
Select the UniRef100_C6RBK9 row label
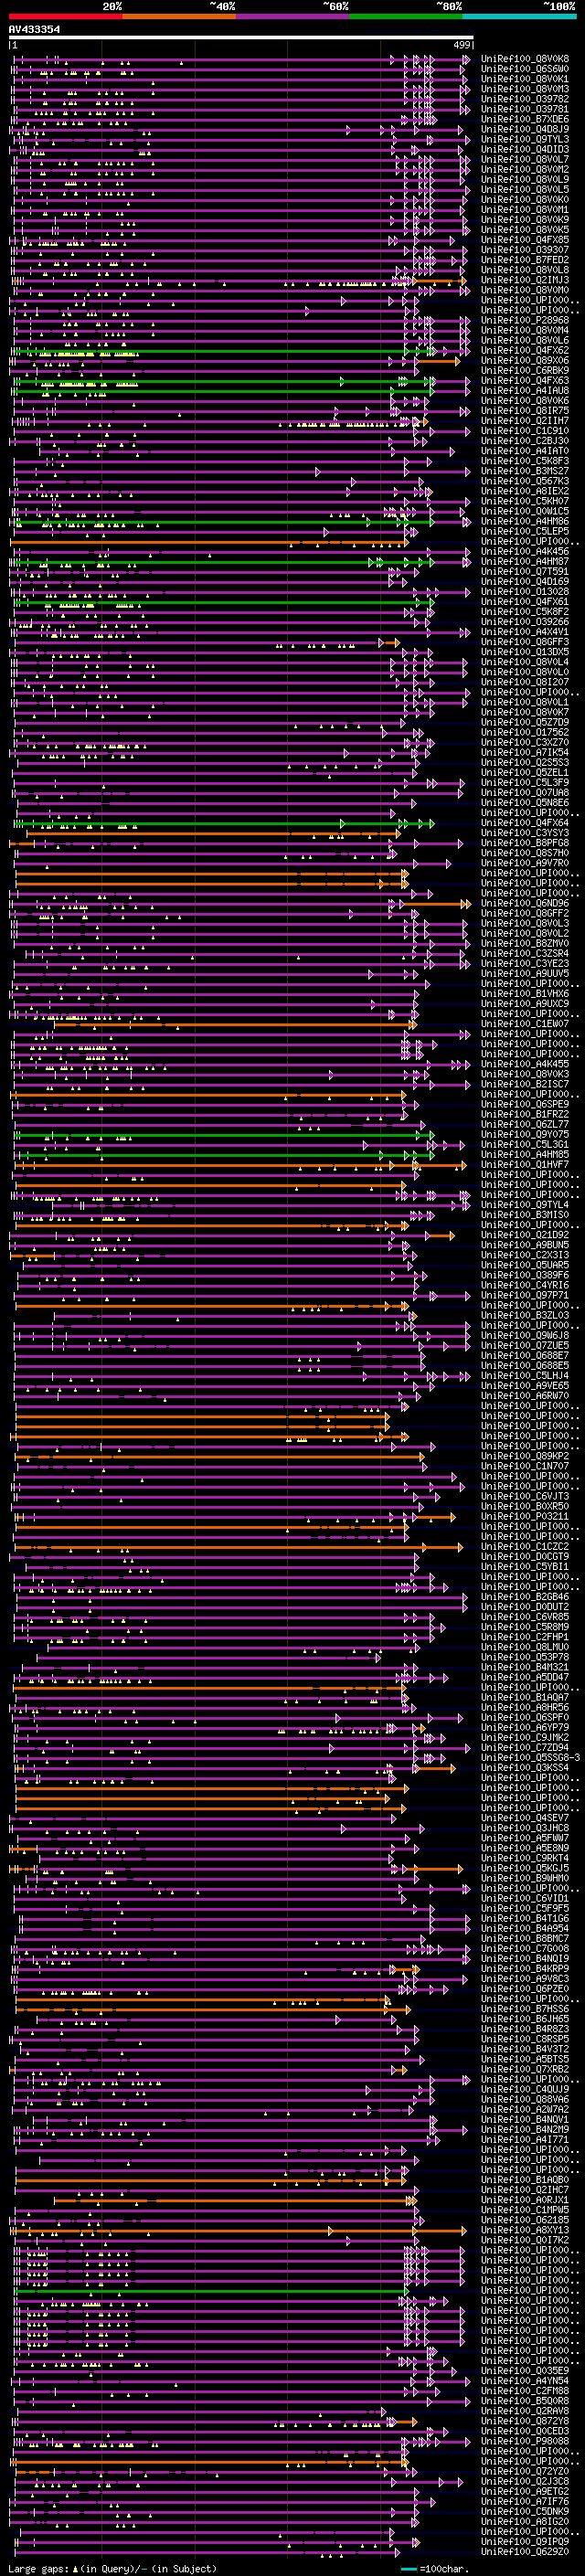pyautogui.click(x=525, y=370)
